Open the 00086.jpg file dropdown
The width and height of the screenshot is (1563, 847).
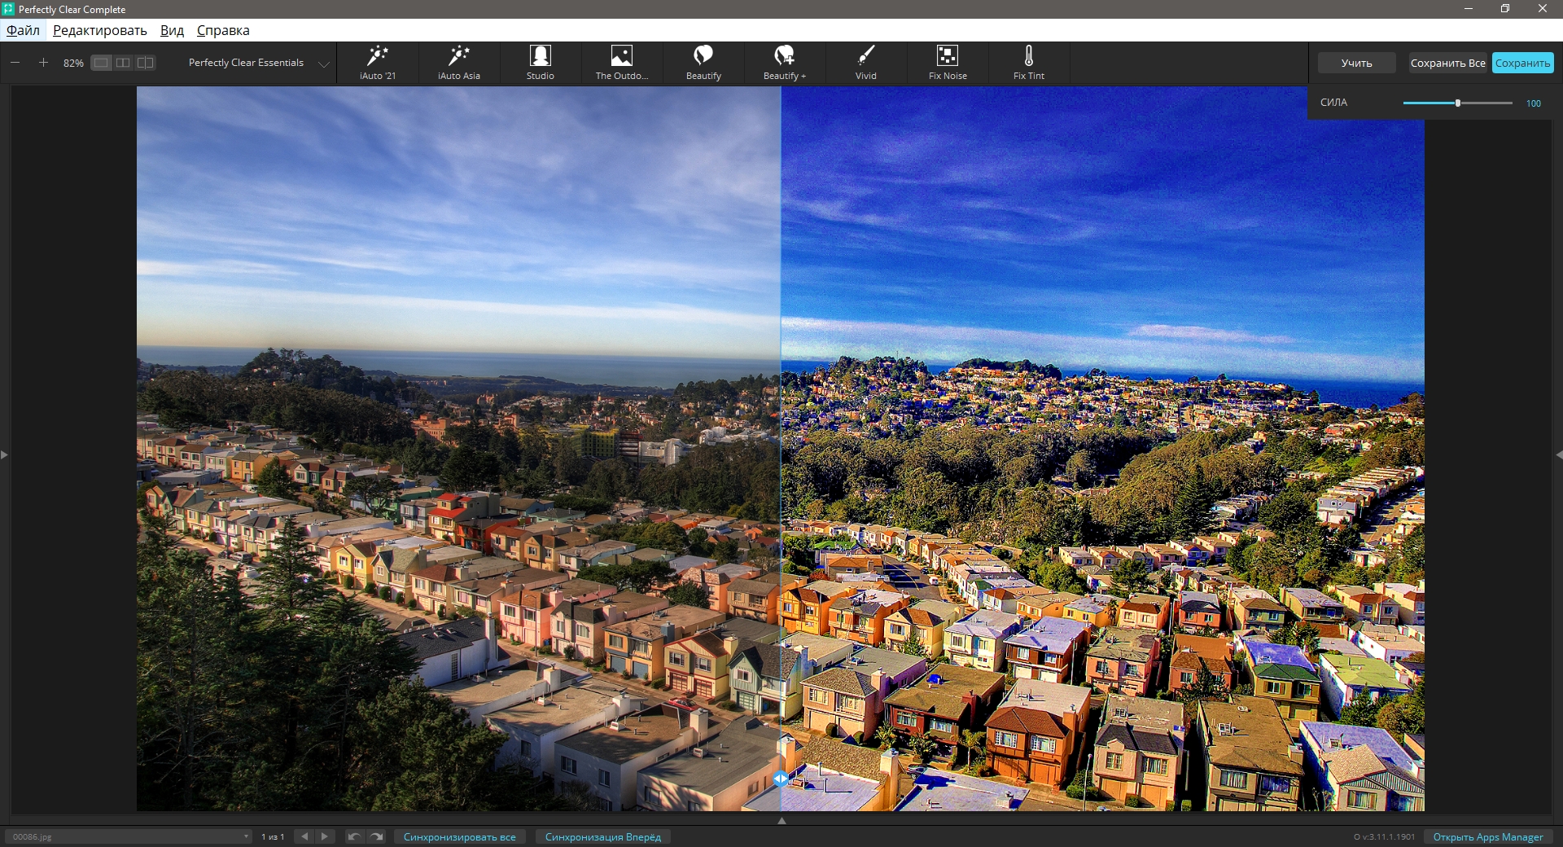coord(129,836)
